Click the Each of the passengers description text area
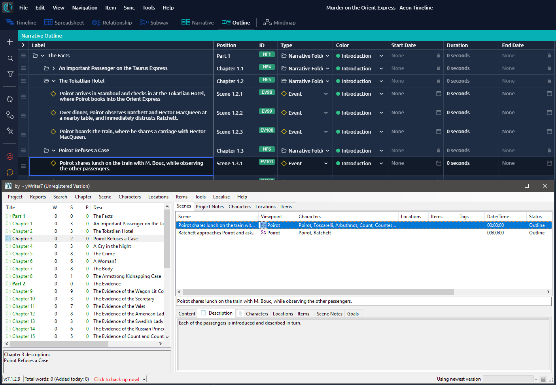The image size is (556, 385). (363, 344)
